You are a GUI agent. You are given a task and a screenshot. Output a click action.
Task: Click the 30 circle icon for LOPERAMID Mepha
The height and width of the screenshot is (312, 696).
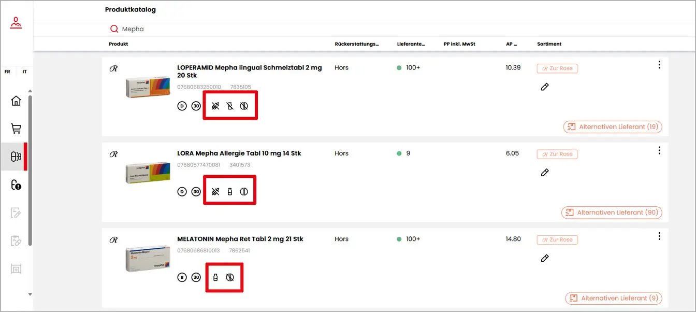(196, 106)
